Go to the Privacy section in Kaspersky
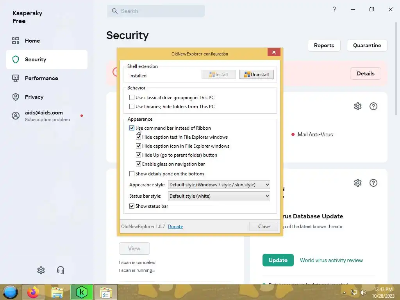 point(47,97)
